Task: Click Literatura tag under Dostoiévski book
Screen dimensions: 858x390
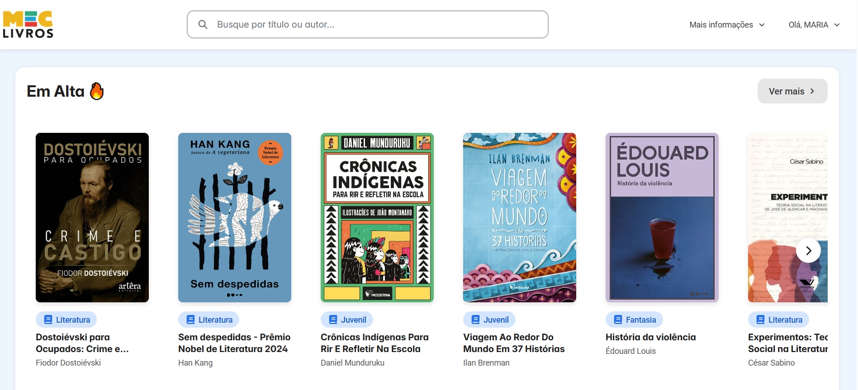Action: point(66,320)
